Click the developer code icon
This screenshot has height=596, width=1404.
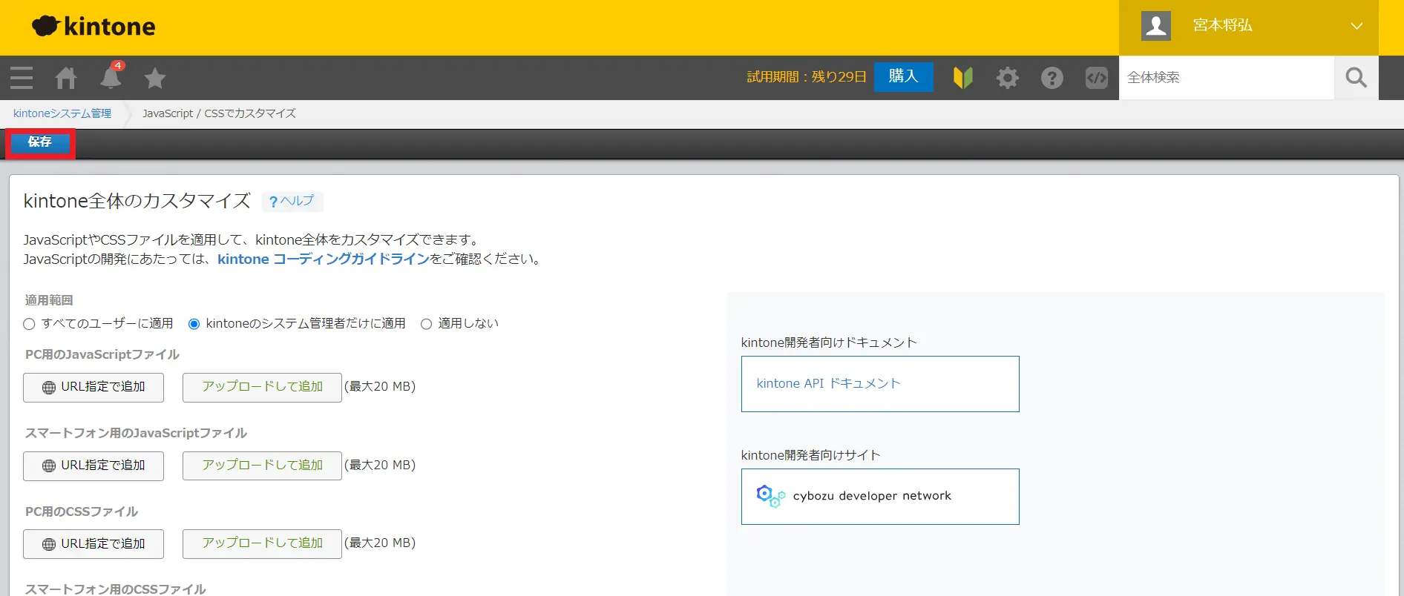pos(1096,78)
